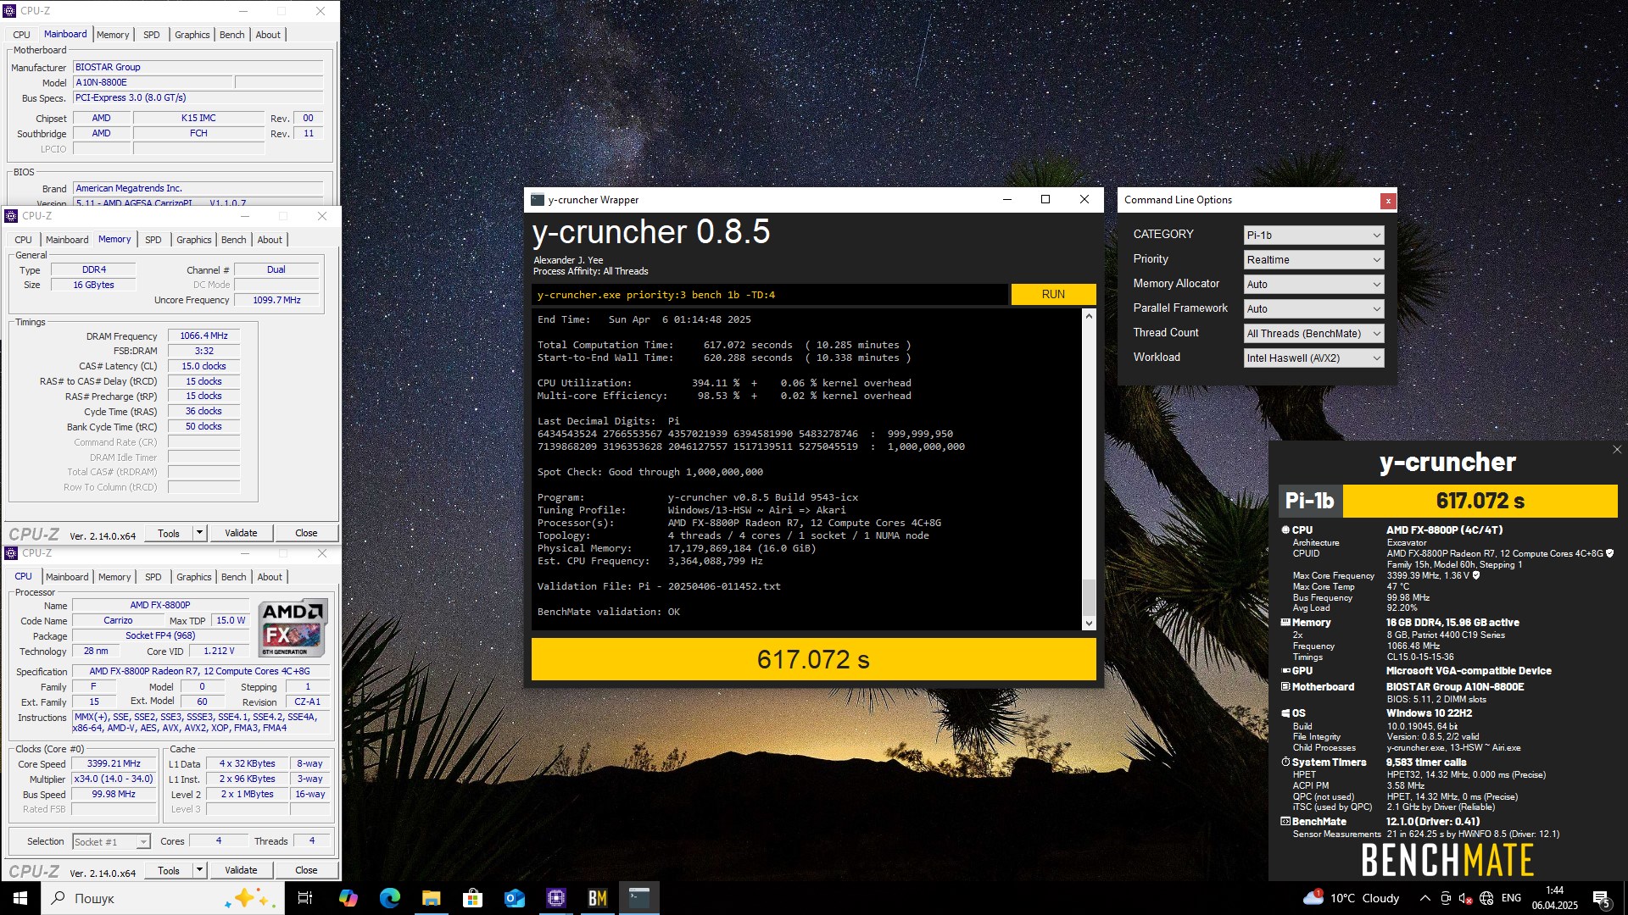Screen dimensions: 1628x915
Task: Launch Copilot from the taskbar
Action: (348, 898)
